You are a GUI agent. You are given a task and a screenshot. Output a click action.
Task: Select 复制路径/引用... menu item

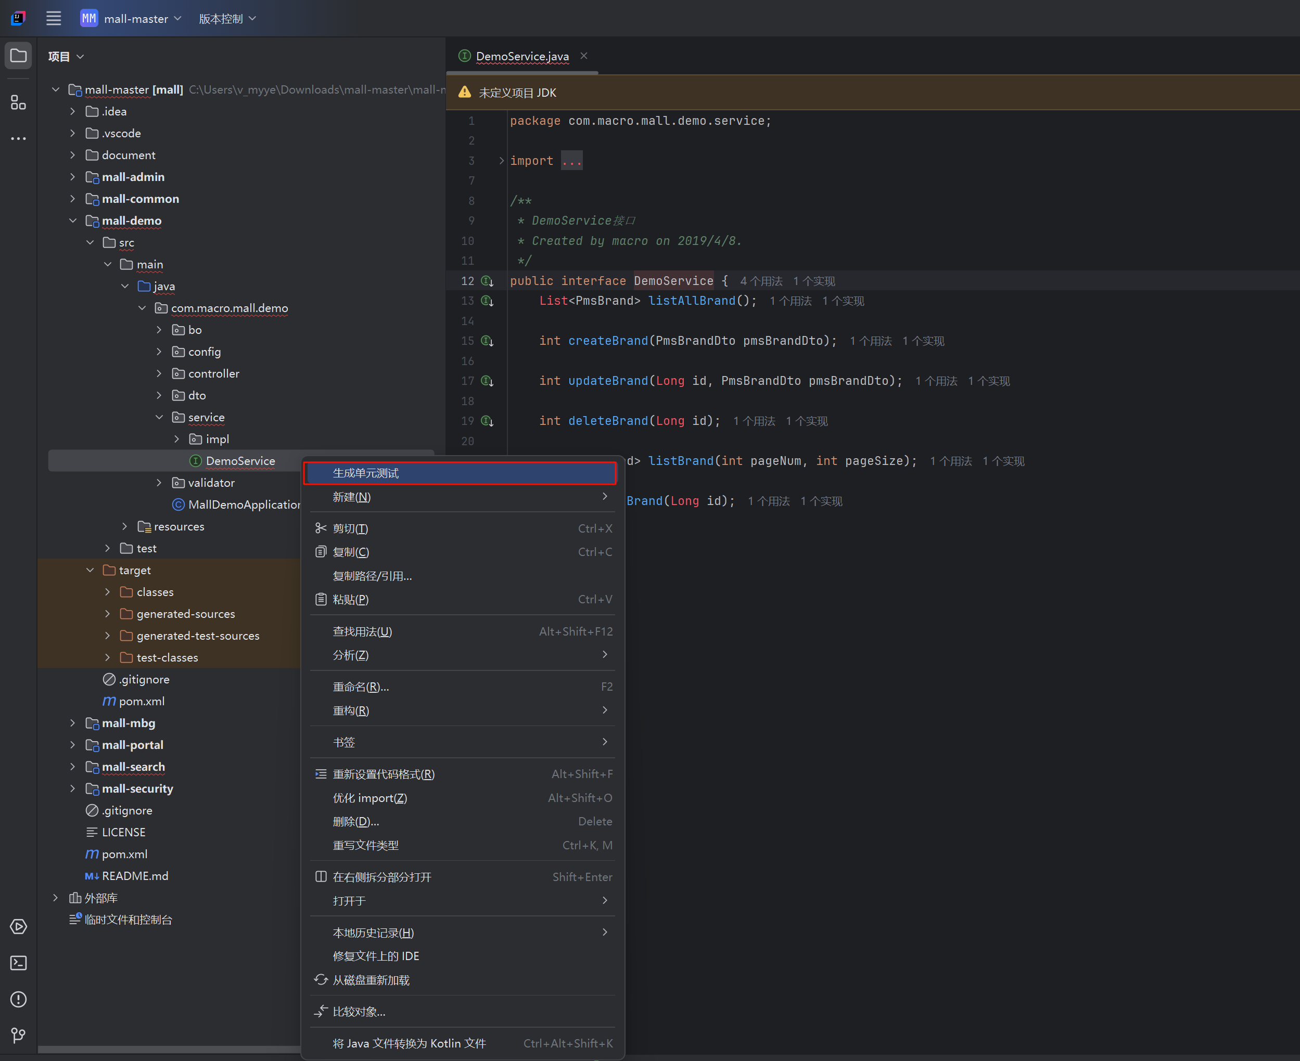[x=462, y=576]
